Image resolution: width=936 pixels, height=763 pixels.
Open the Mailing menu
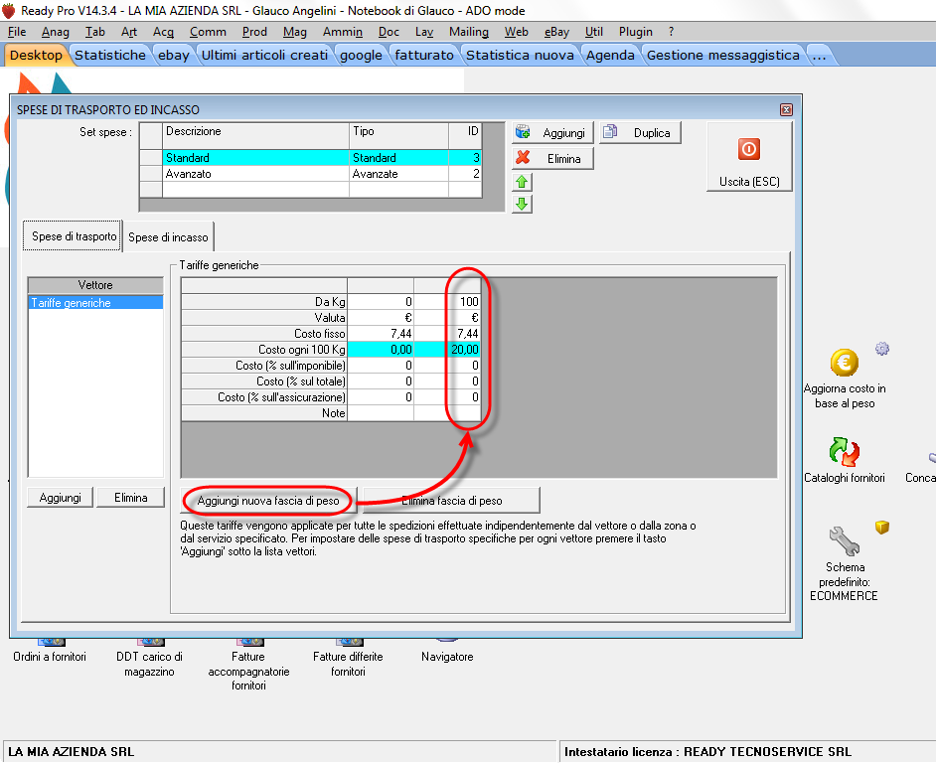tap(469, 32)
